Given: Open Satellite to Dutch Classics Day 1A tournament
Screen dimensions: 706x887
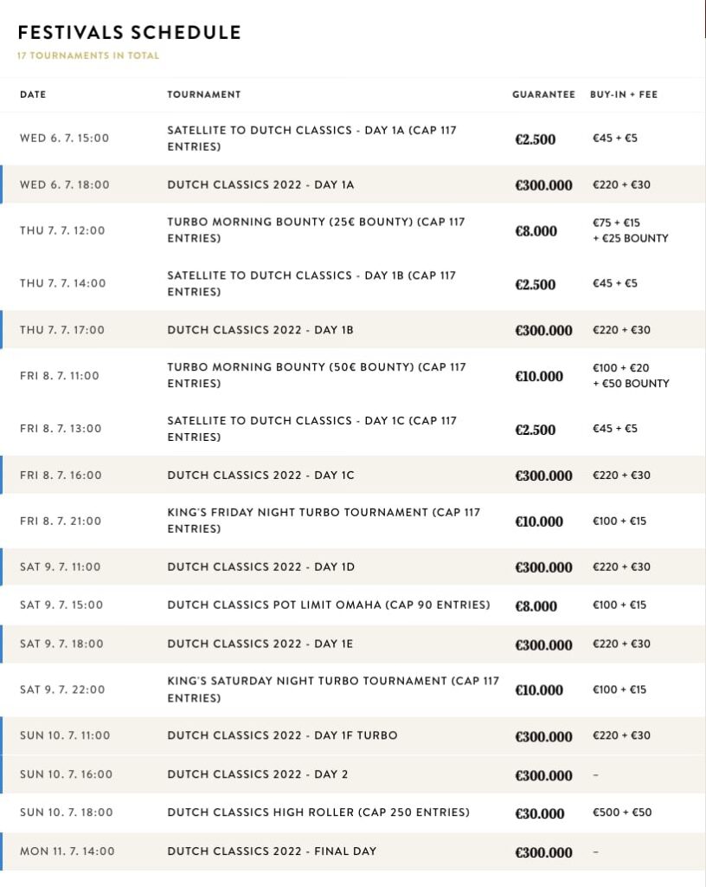Looking at the screenshot, I should click(311, 139).
